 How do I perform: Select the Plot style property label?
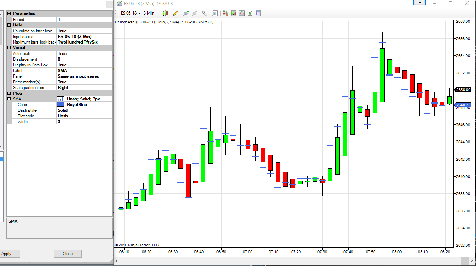26,116
